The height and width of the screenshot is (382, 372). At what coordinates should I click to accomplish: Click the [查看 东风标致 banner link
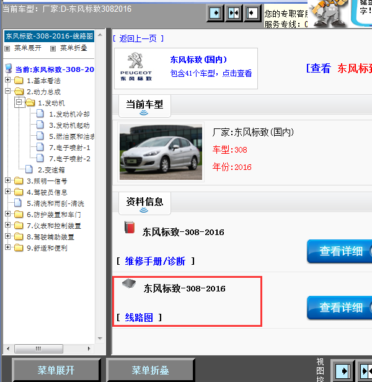click(x=339, y=68)
